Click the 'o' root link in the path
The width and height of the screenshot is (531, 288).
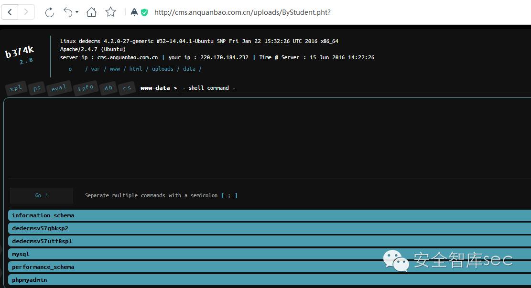[70, 69]
